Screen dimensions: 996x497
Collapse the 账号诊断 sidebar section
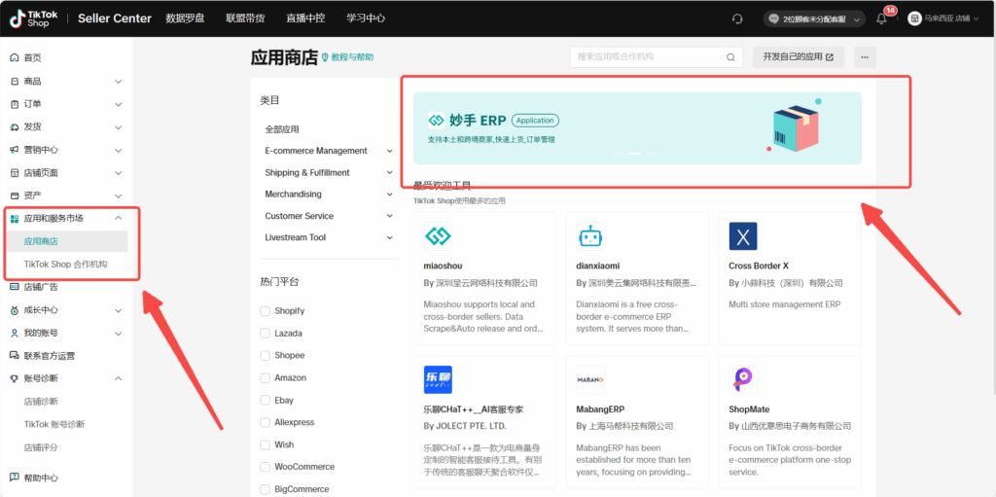coord(118,378)
